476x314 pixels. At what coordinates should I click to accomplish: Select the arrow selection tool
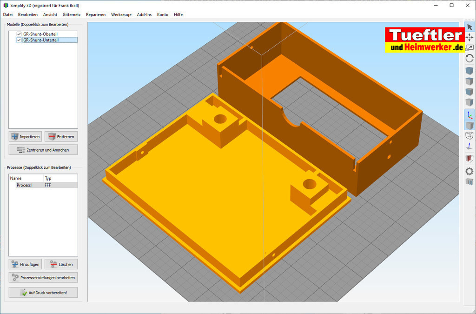pos(469,27)
